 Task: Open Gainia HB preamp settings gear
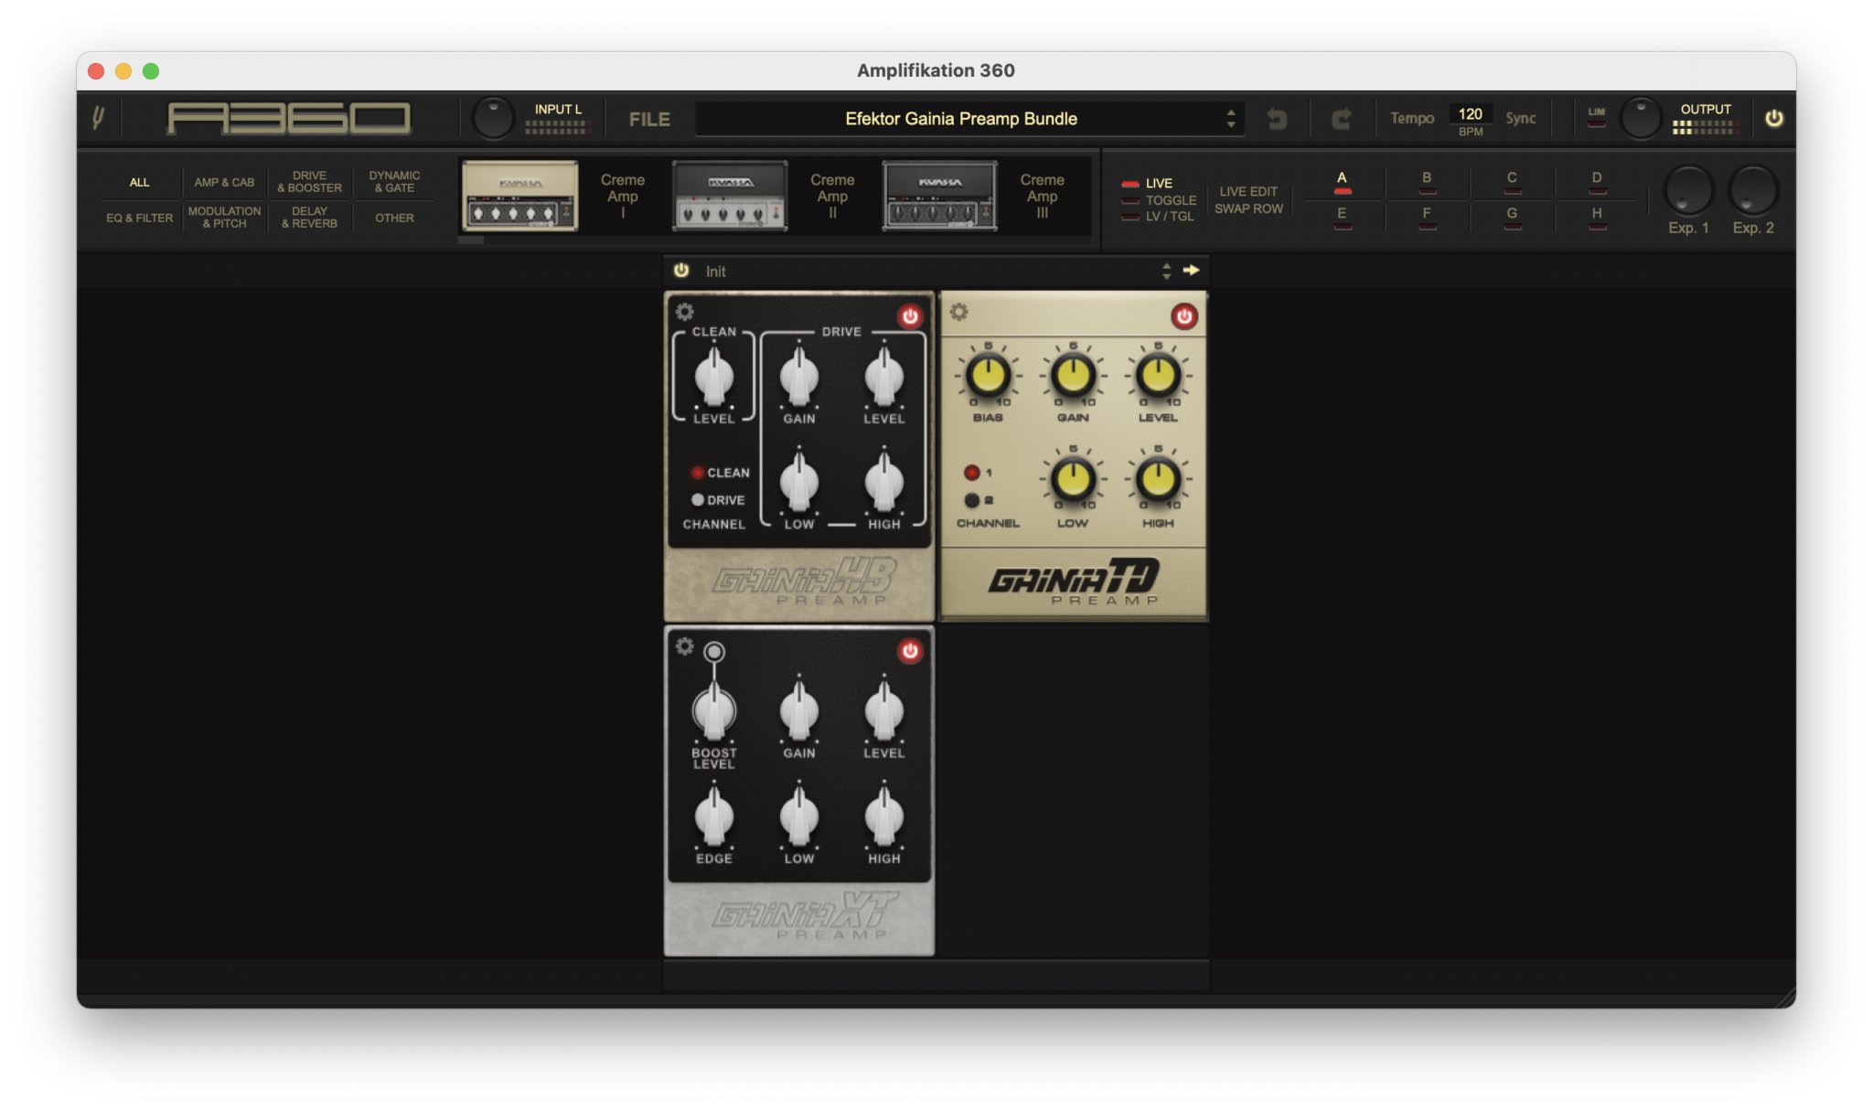(x=684, y=312)
